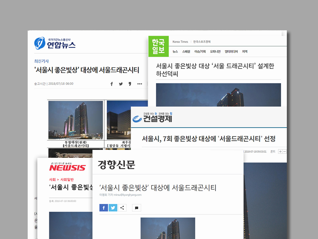
Task: Share Yonhap article on Facebook
Action: tap(112, 84)
